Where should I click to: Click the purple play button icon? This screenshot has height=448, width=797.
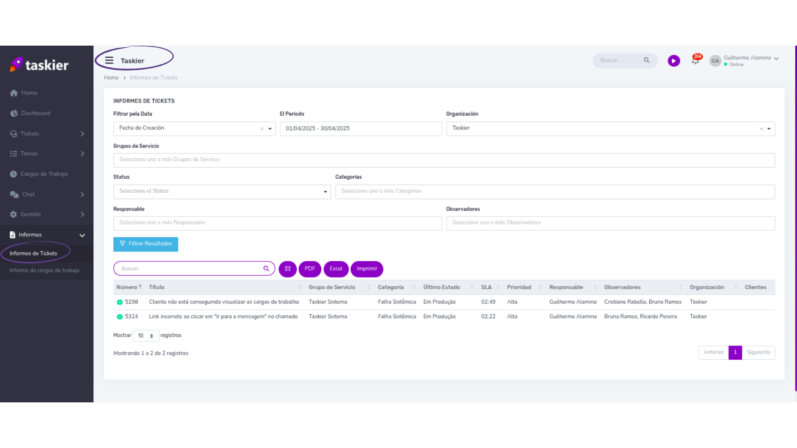674,61
